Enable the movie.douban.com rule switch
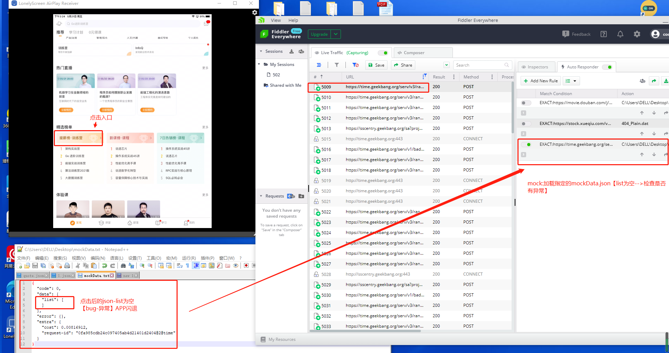669x353 pixels. click(526, 103)
